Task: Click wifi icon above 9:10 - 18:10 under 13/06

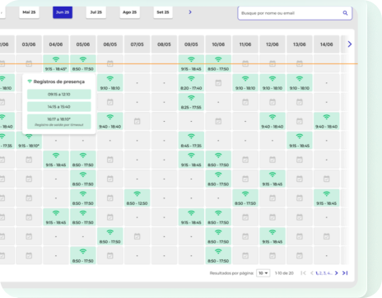Action: [x=300, y=79]
